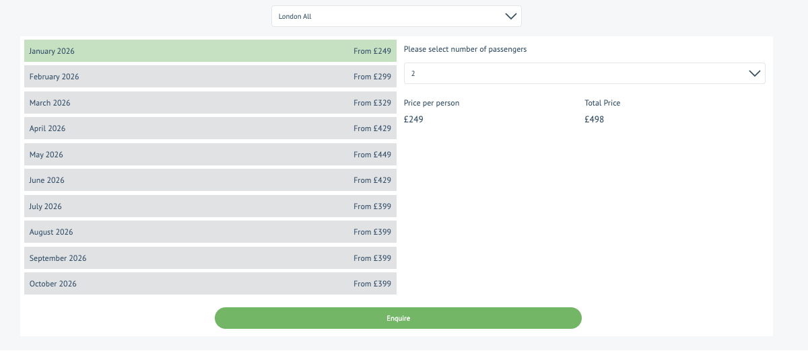Choose February 2026 departure month
This screenshot has width=808, height=351.
[210, 77]
